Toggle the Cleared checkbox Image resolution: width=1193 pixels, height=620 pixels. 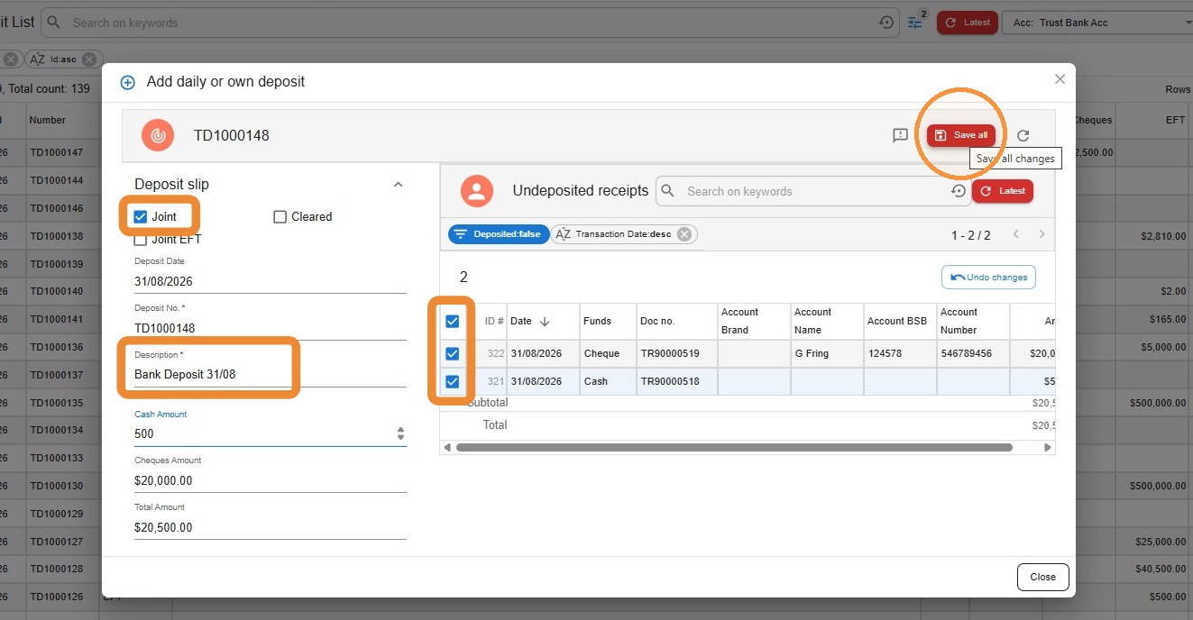[x=280, y=216]
